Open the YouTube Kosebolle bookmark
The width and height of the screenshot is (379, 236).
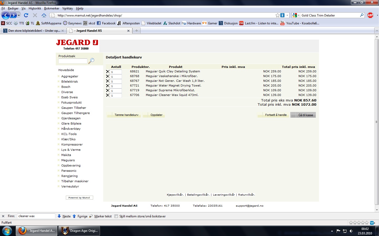pyautogui.click(x=300, y=23)
